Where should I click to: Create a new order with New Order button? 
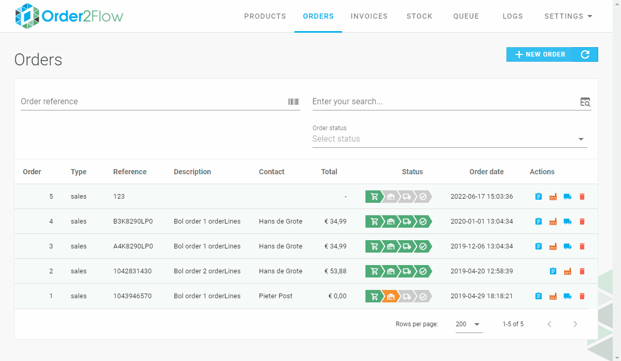coord(540,54)
